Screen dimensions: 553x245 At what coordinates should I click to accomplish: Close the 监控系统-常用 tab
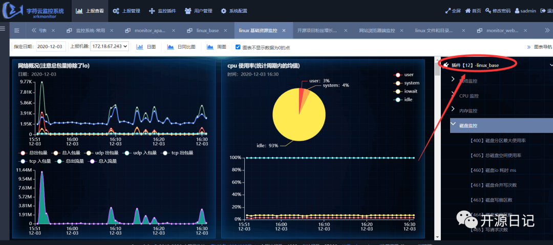click(112, 31)
